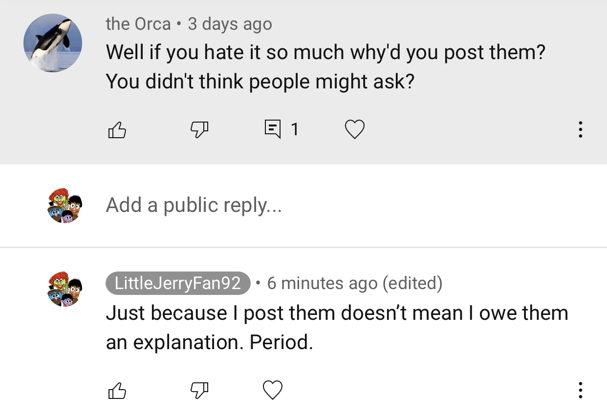Open the '3 days ago' timestamp link
607x417 pixels.
point(230,24)
